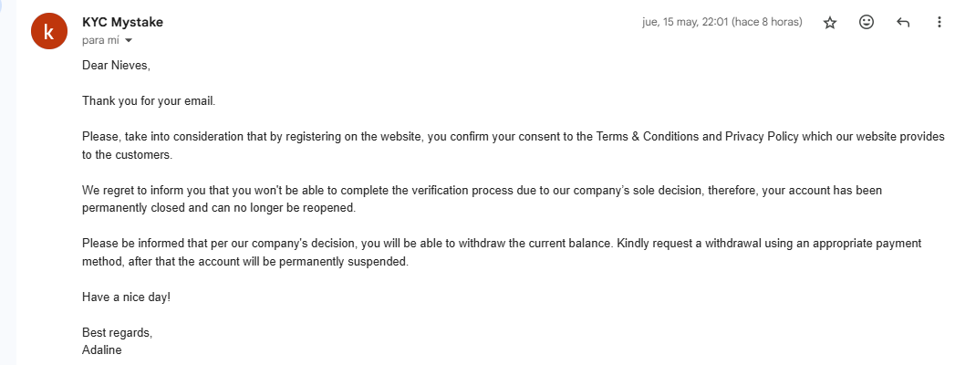Click the "para mí" recipient text
This screenshot has height=365, width=955.
(101, 41)
